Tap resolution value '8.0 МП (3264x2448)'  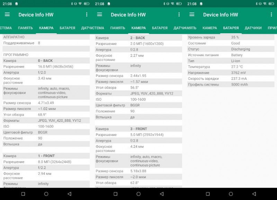[55, 162]
